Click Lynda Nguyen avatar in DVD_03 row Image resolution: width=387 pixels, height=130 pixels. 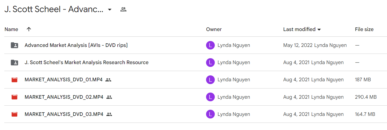click(210, 114)
